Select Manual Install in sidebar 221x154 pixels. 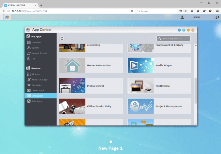39,53
